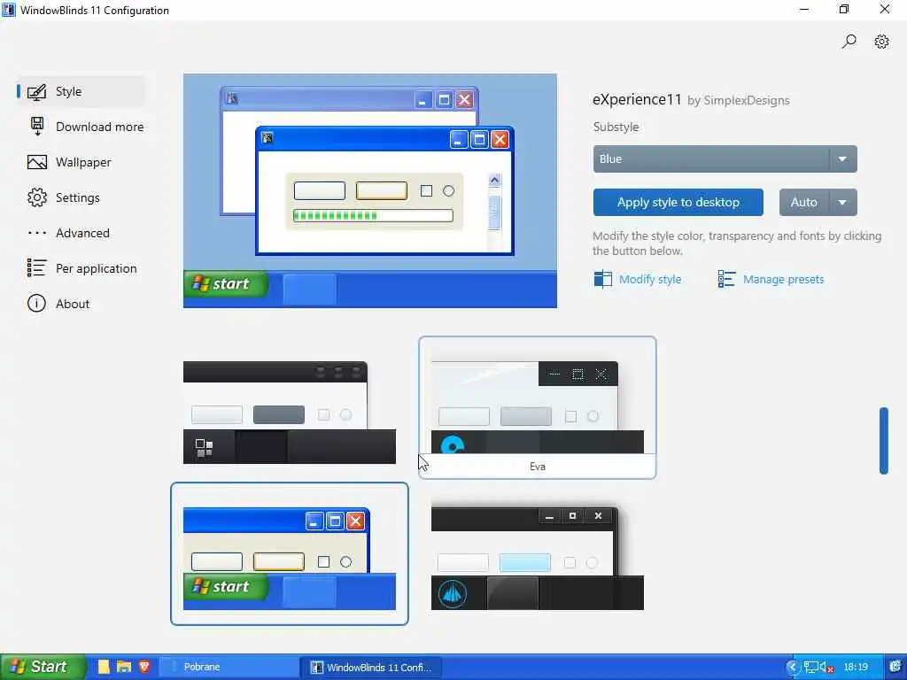The width and height of the screenshot is (907, 680).
Task: Expand hidden tray icons arrow
Action: [x=793, y=668]
